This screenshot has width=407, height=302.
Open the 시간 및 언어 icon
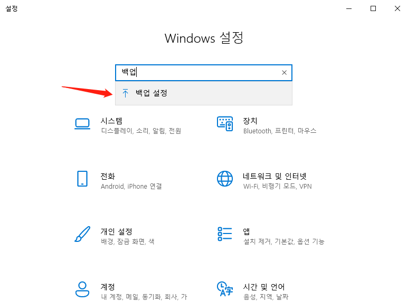[x=225, y=289]
